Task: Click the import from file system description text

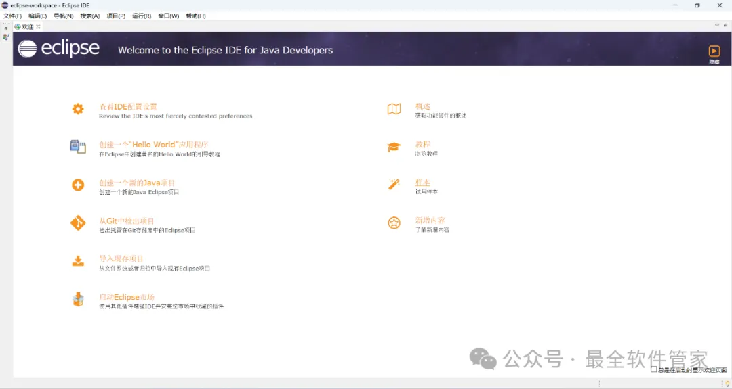Action: coord(155,269)
